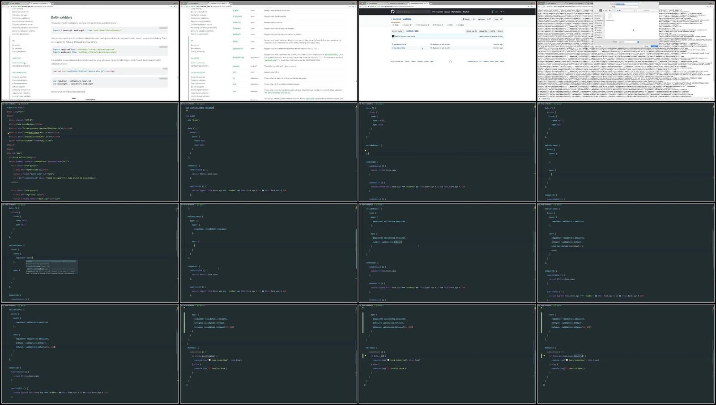Viewport: 716px width, 405px height.
Task: Click the lightbulb quick-fix icon in index.html editor
Action: click(9, 134)
